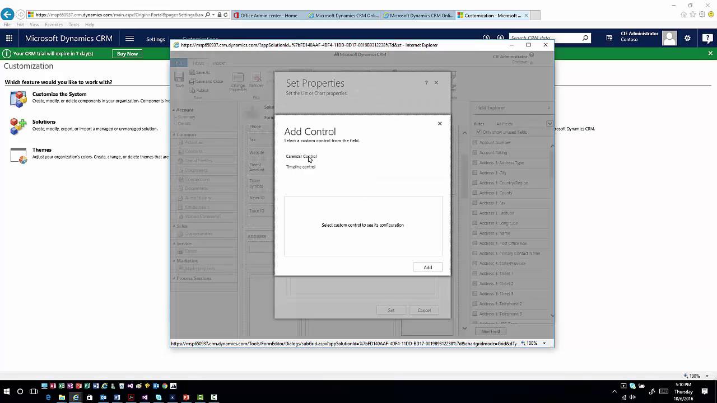Toggle Only show unused fields checkbox
Image resolution: width=717 pixels, height=403 pixels.
(x=478, y=132)
